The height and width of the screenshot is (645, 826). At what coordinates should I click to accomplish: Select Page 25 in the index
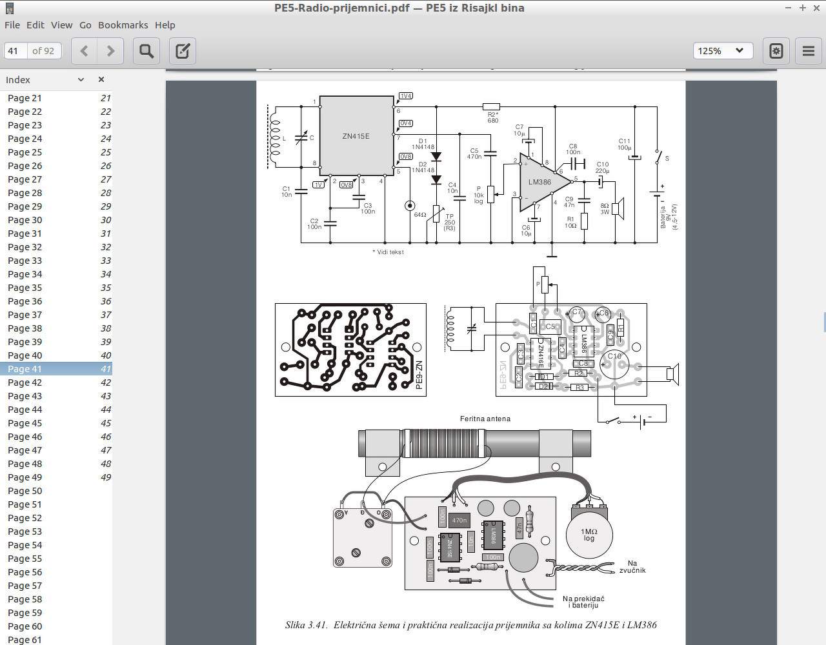(56, 152)
